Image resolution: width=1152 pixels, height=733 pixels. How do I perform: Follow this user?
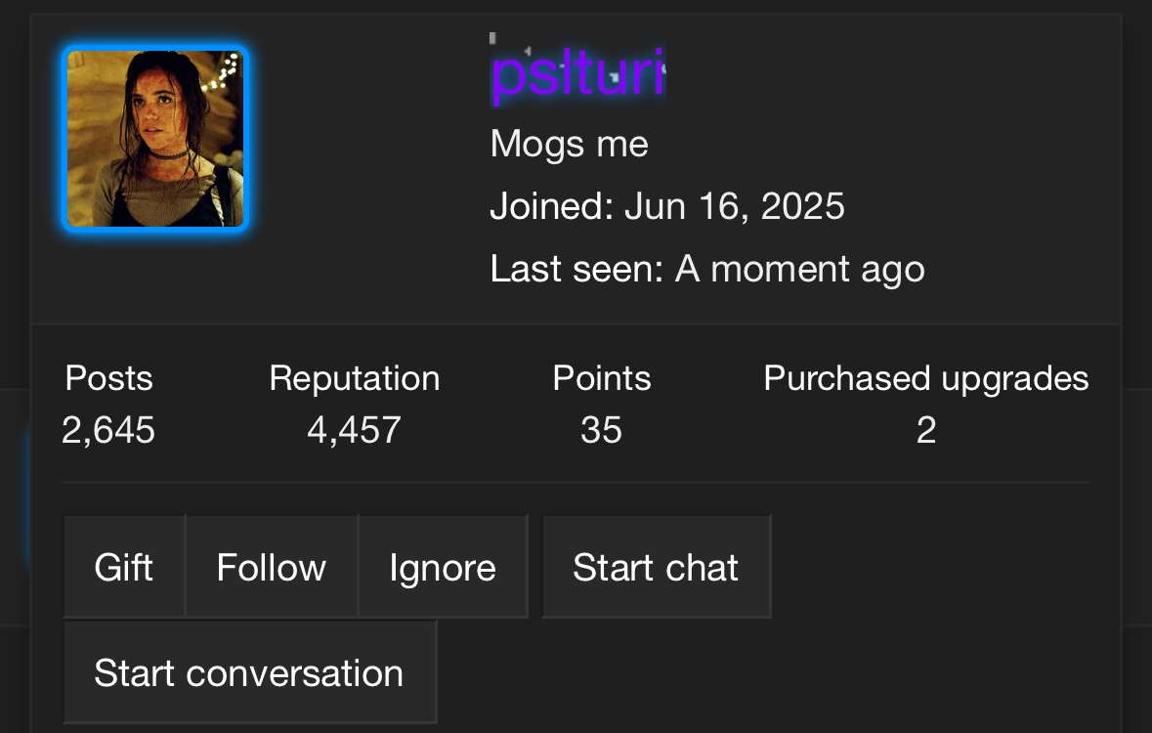click(272, 567)
